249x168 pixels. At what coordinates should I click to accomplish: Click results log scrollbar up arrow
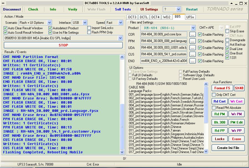(122, 57)
